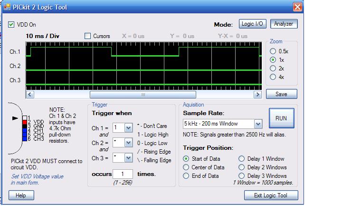Screen dimensions: 342x214
Task: Click the red VDD pin 2 square
Action: click(x=25, y=122)
